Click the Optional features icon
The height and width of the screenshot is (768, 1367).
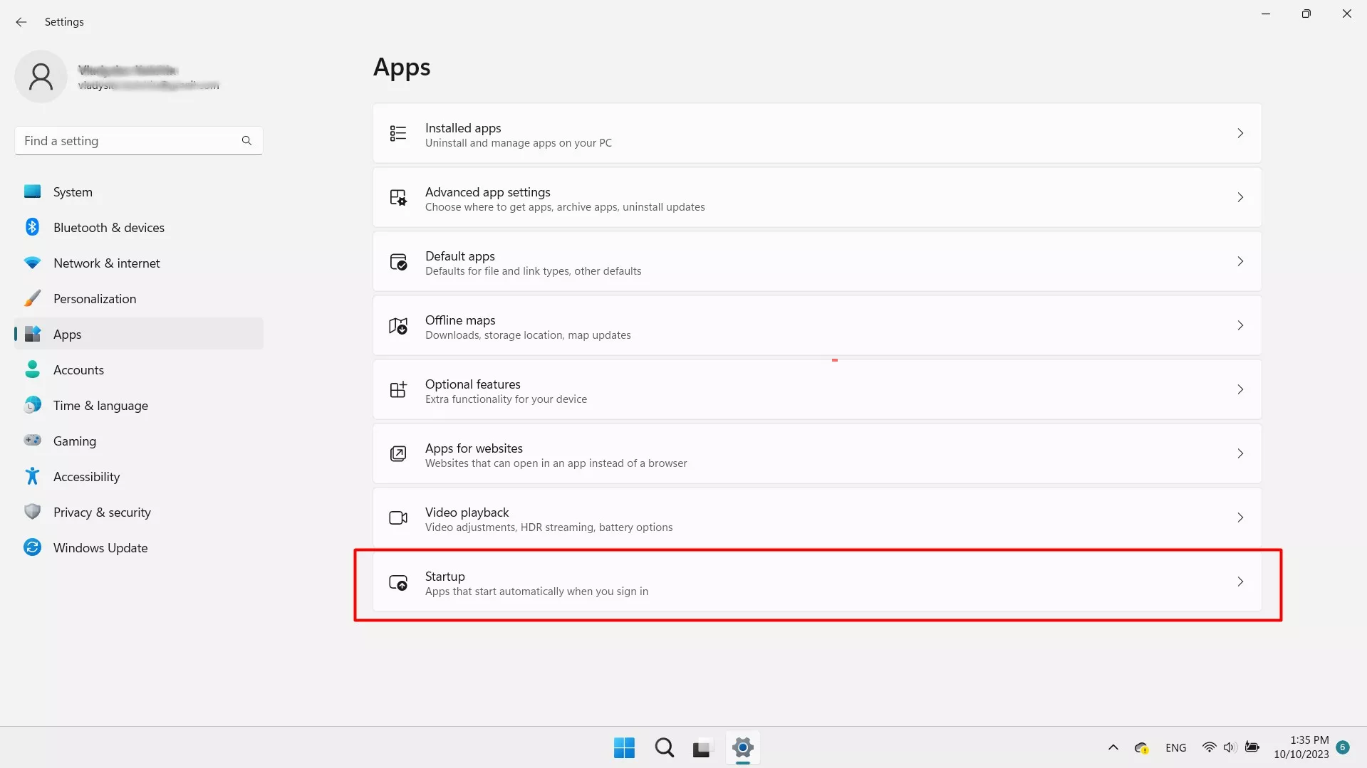397,390
